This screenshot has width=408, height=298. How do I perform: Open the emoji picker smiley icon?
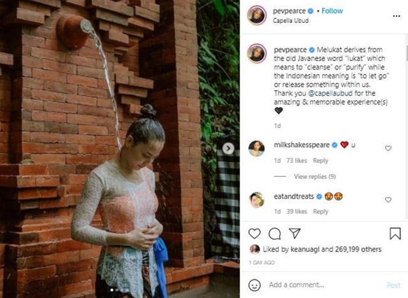point(254,285)
